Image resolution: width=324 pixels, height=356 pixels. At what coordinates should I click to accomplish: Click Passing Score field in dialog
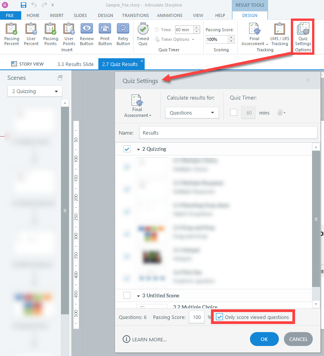click(197, 317)
